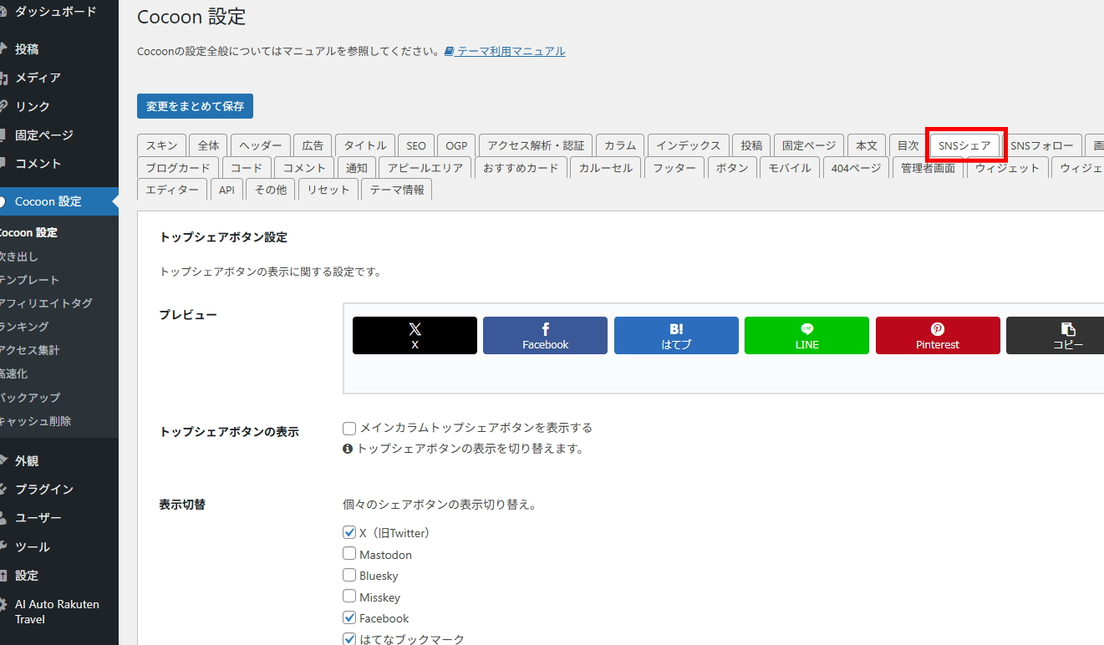Click the X share button in preview

click(415, 335)
